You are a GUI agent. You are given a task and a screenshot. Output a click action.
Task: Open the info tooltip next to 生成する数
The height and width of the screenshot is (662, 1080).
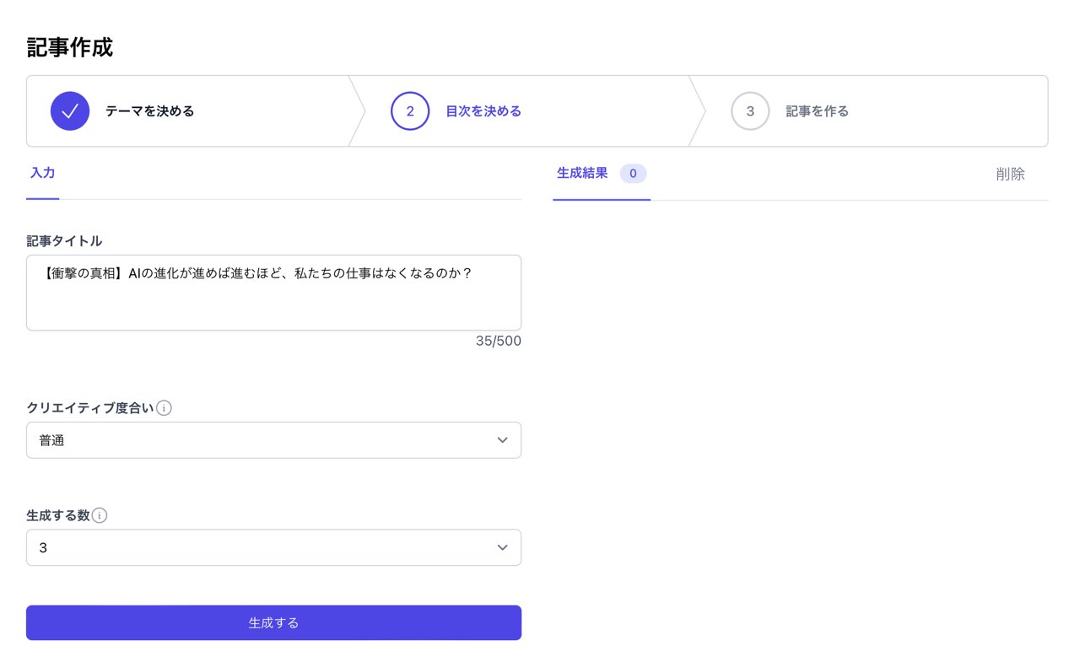tap(99, 515)
